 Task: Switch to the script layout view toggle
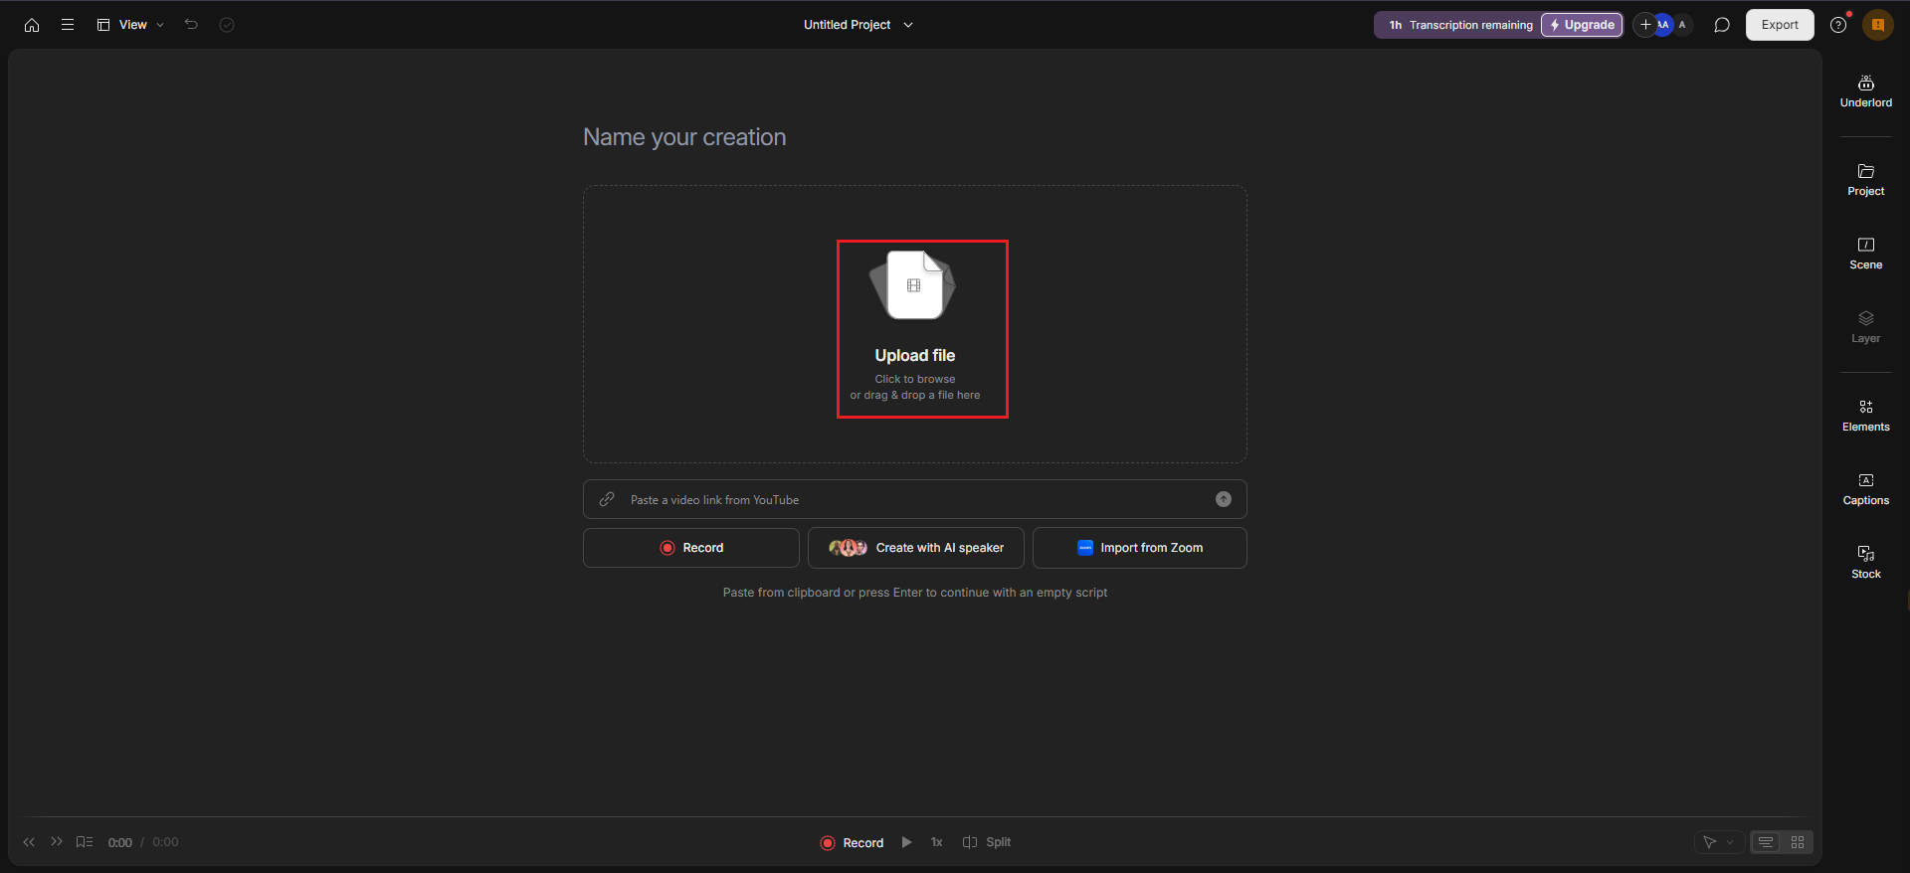1766,842
